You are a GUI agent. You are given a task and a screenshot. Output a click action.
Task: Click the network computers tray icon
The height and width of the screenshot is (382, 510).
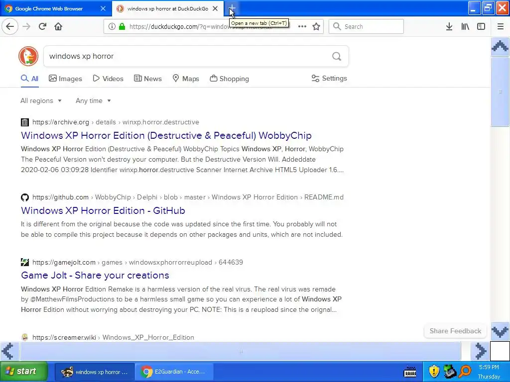tap(450, 372)
